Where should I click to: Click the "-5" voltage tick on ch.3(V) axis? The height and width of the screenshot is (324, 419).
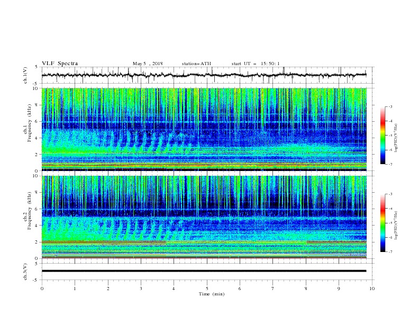point(36,280)
